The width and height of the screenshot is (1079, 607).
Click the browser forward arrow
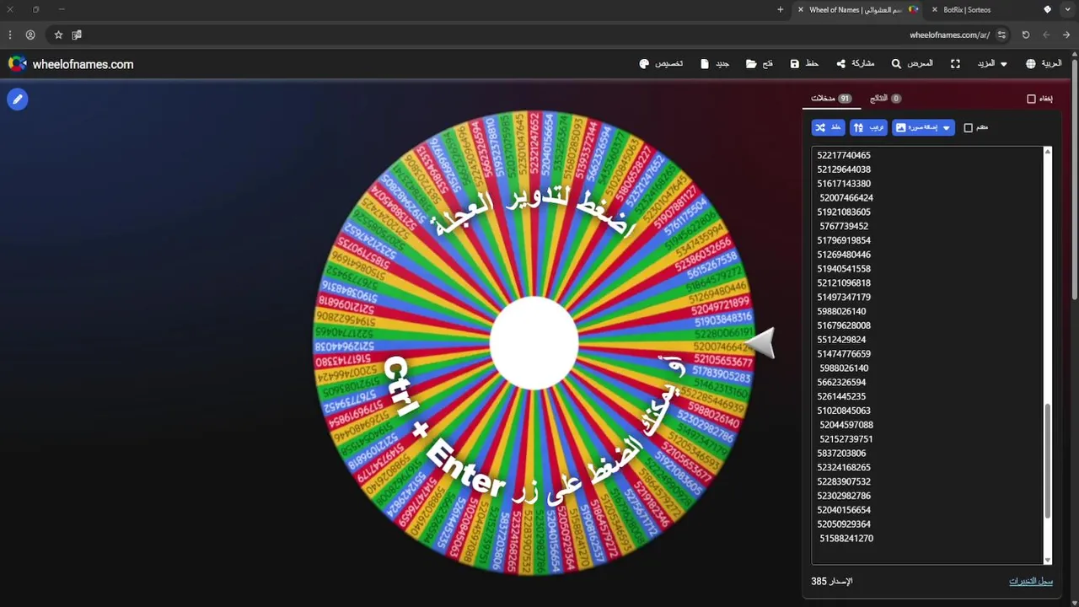[x=1067, y=35]
